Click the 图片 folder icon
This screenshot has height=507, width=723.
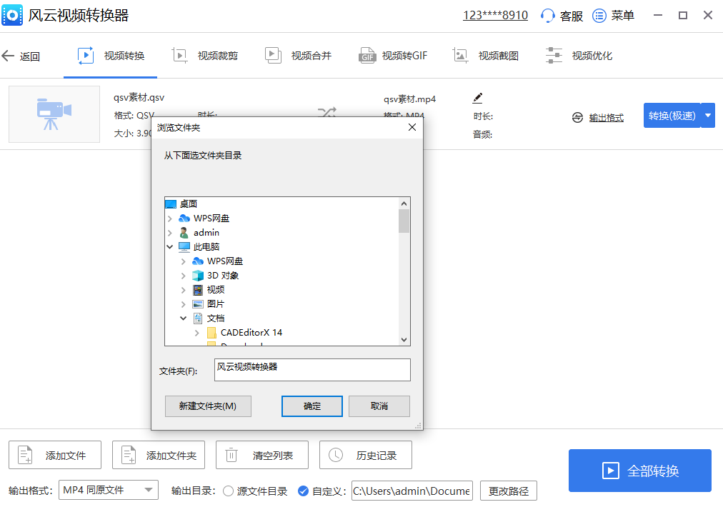coord(198,304)
